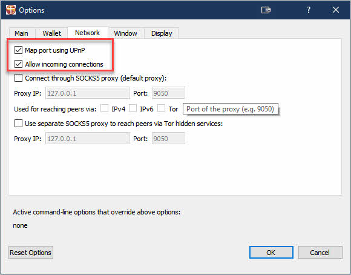Enable separate SOCKS5 proxy for Tor

[x=18, y=124]
